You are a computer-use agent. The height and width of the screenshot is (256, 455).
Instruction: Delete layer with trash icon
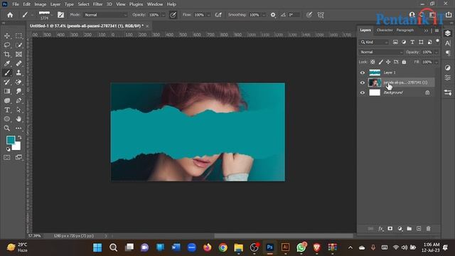coord(428,229)
